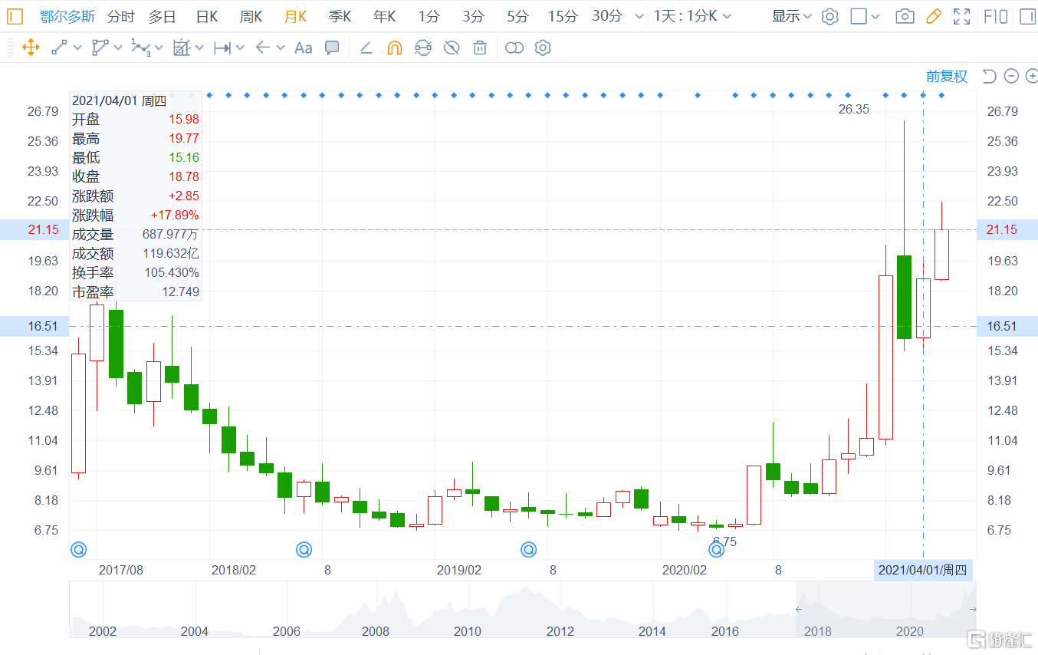This screenshot has height=655, width=1038.
Task: Enter fullscreen with expand arrows icon
Action: click(961, 16)
